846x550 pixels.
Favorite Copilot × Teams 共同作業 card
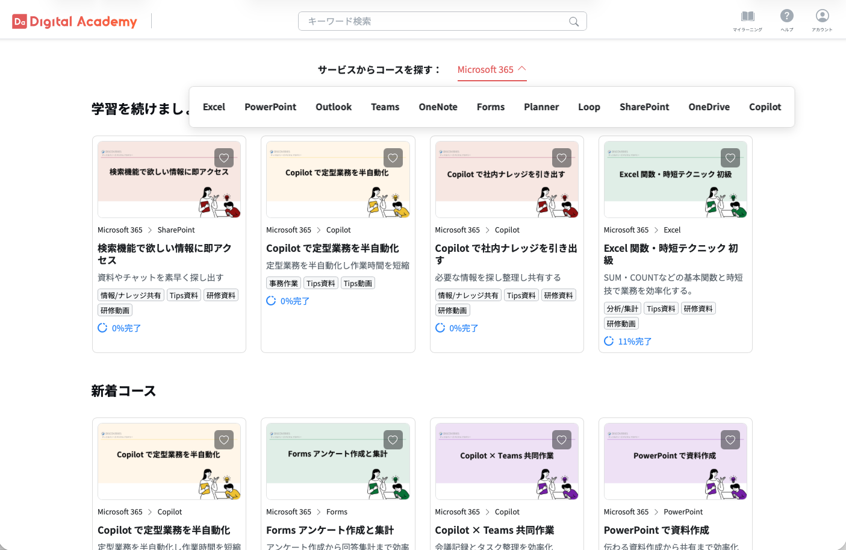point(562,440)
